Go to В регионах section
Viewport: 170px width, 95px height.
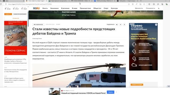coord(65,8)
